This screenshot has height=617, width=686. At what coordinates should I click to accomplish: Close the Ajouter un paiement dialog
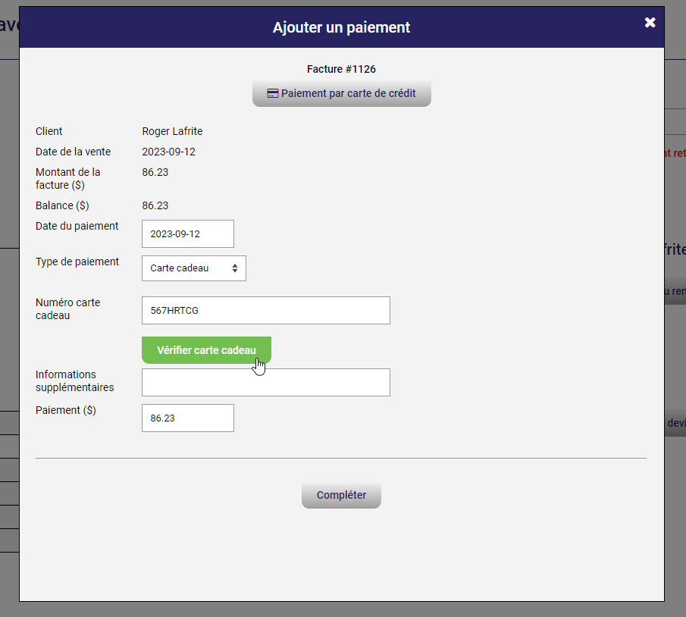click(x=650, y=23)
